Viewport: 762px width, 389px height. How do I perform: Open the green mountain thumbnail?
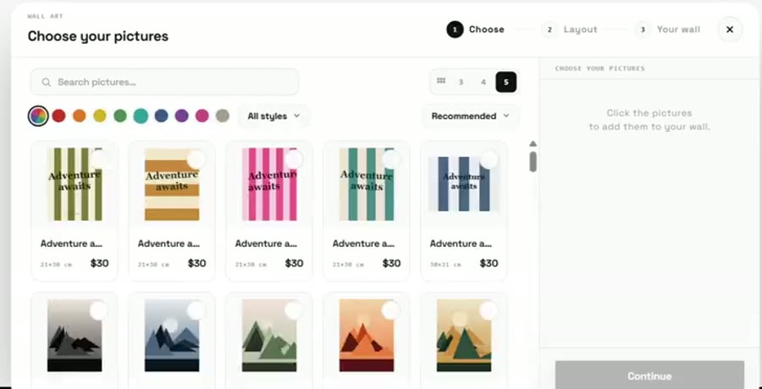[x=269, y=335]
